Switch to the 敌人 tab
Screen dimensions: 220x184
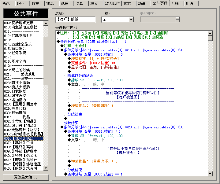coord(95,3)
